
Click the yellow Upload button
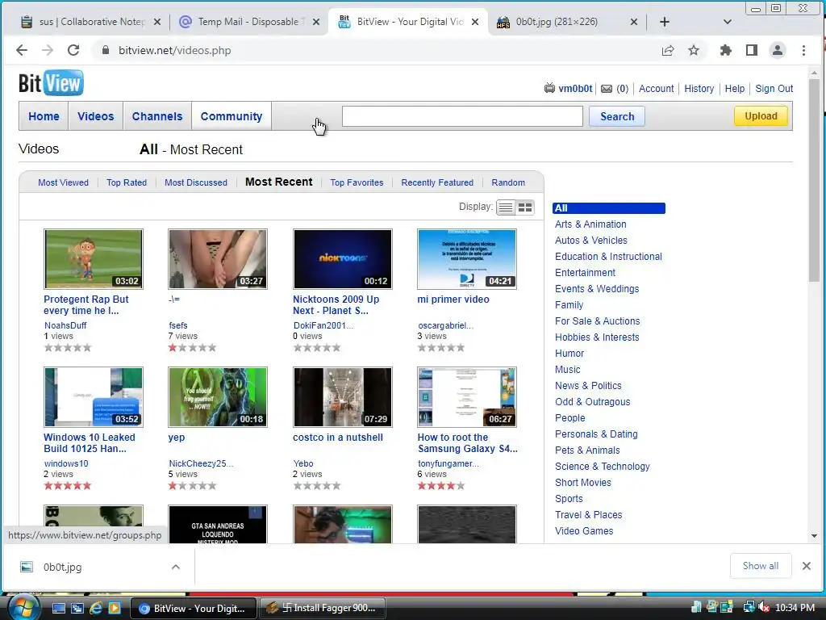(x=761, y=116)
